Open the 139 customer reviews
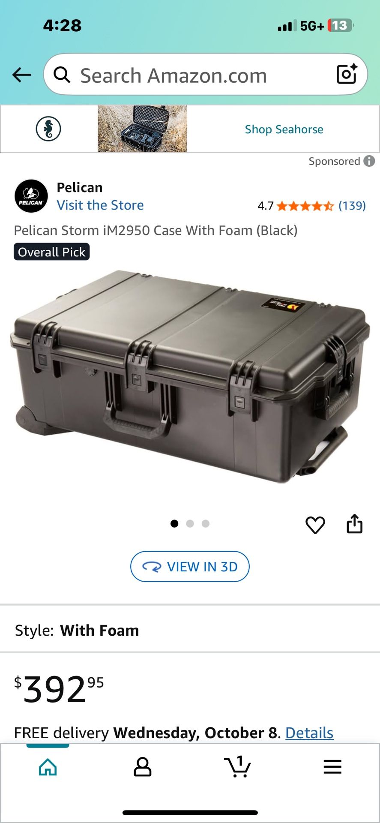 coord(352,206)
